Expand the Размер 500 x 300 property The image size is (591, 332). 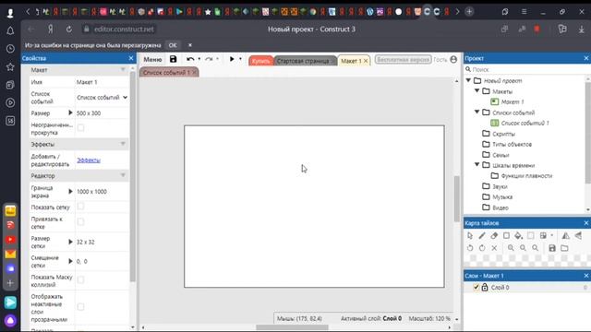point(70,113)
